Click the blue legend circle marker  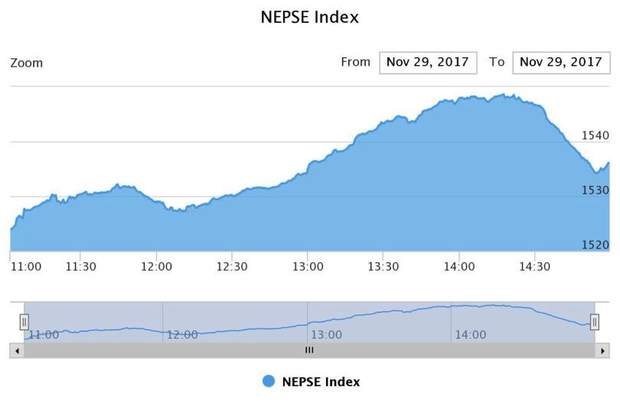269,382
